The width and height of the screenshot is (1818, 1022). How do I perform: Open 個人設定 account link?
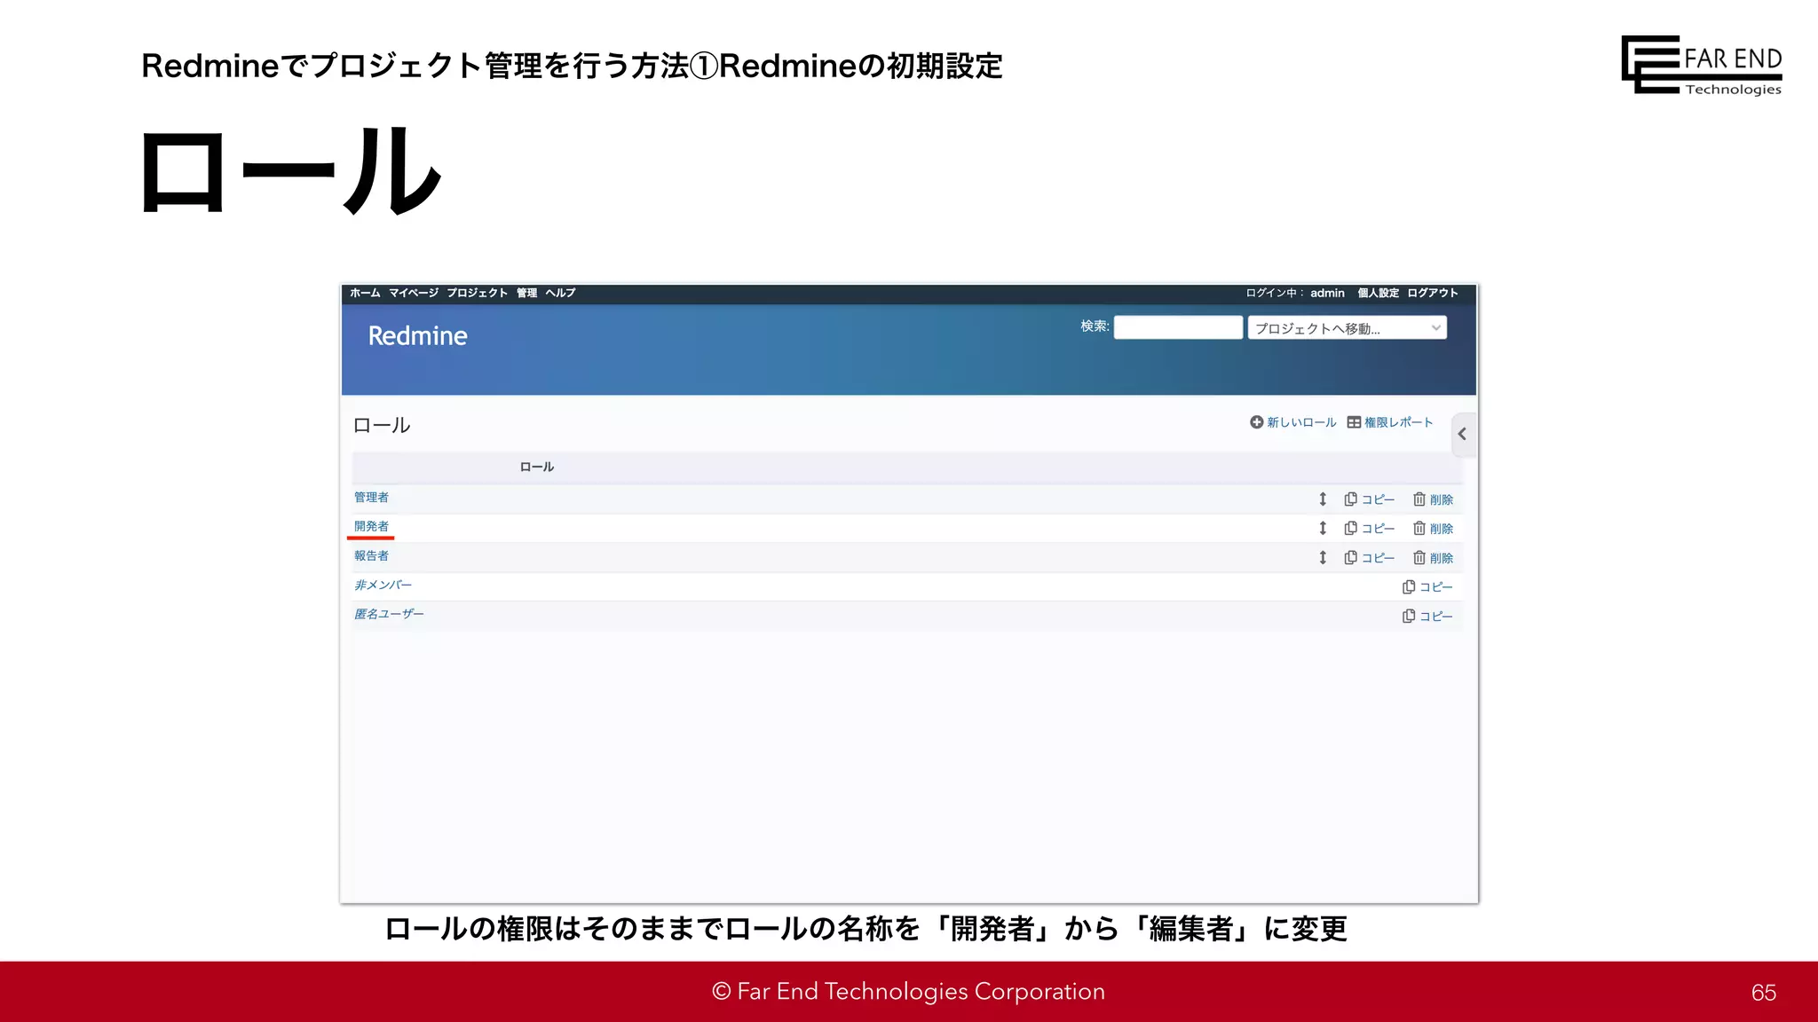pos(1378,293)
